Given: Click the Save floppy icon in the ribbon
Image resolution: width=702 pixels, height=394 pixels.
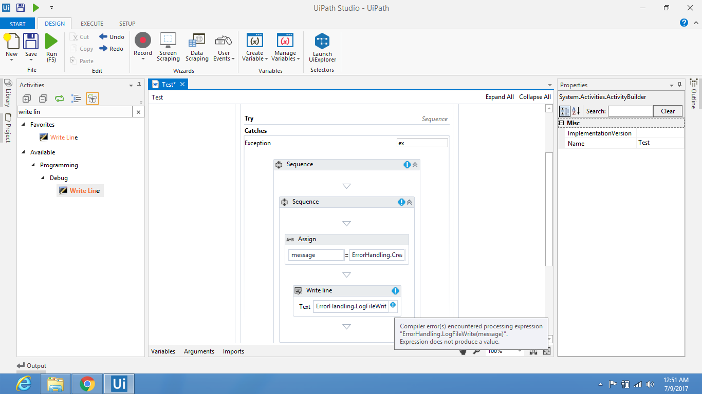Looking at the screenshot, I should (x=31, y=41).
